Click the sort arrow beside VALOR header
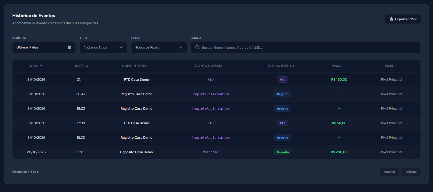The height and width of the screenshot is (192, 433). (x=345, y=66)
